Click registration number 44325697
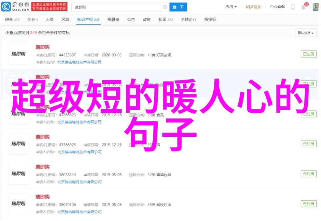This screenshot has height=221, width=321. tap(68, 55)
